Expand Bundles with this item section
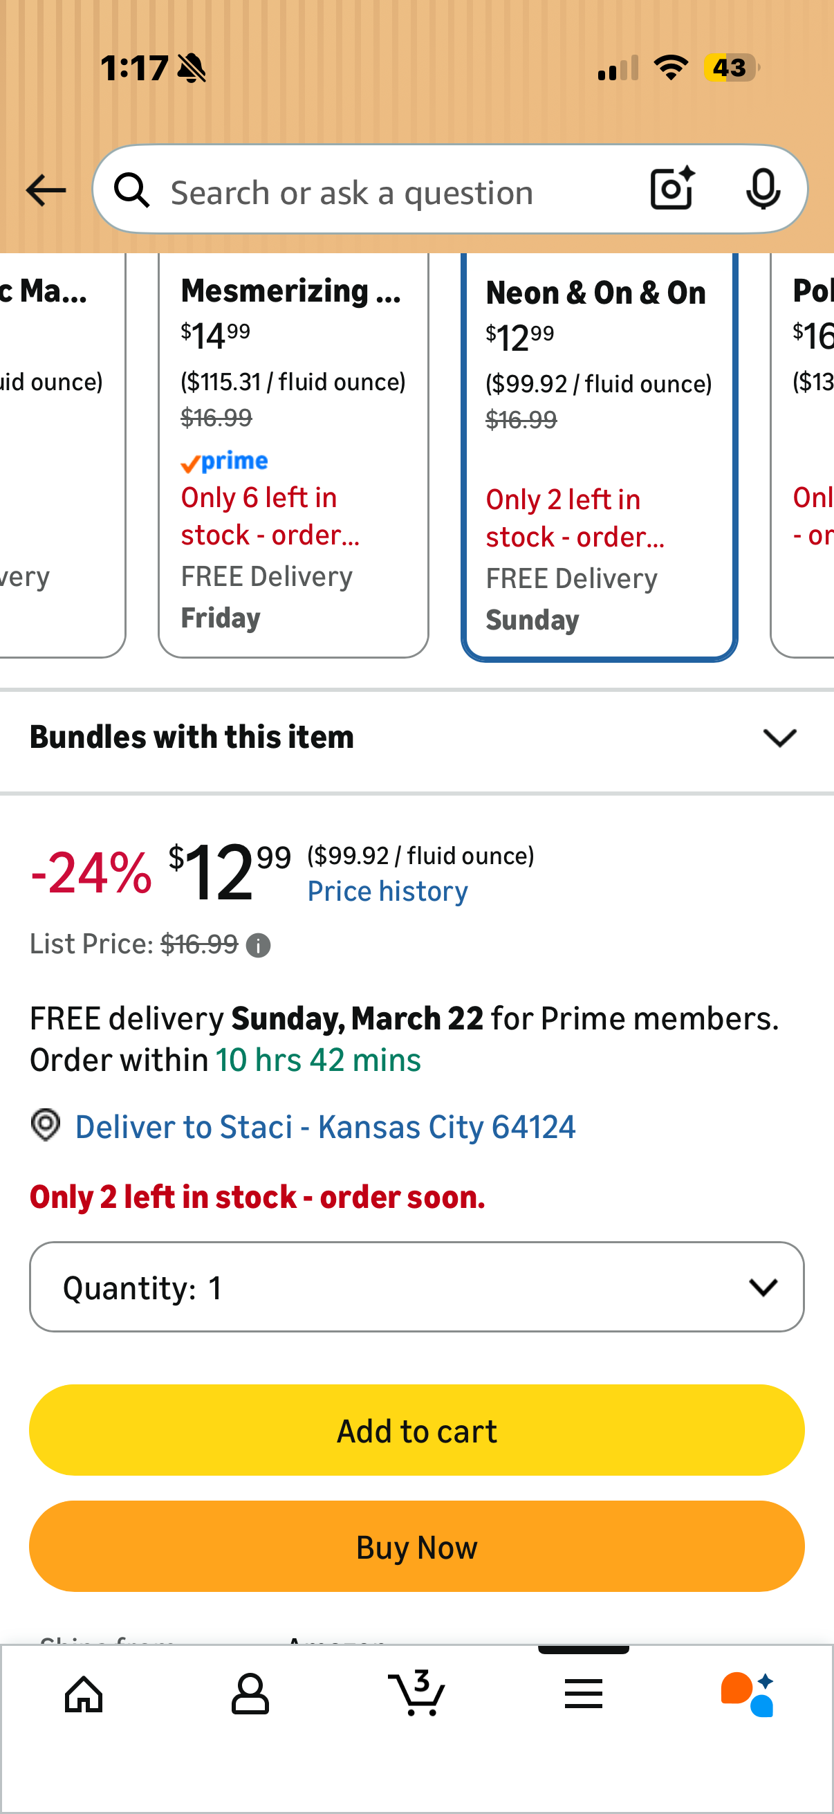 [416, 737]
